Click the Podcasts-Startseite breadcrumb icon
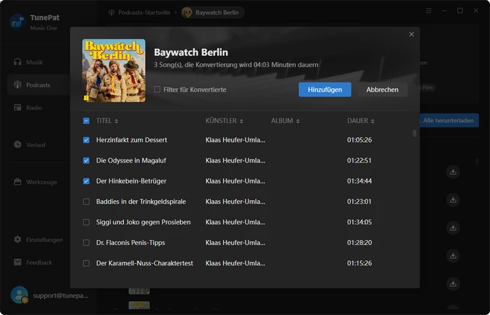 click(111, 13)
